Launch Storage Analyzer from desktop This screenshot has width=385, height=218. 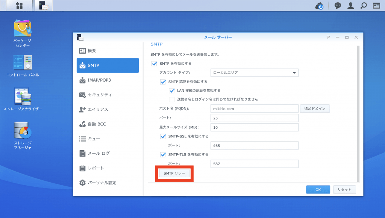point(22,96)
